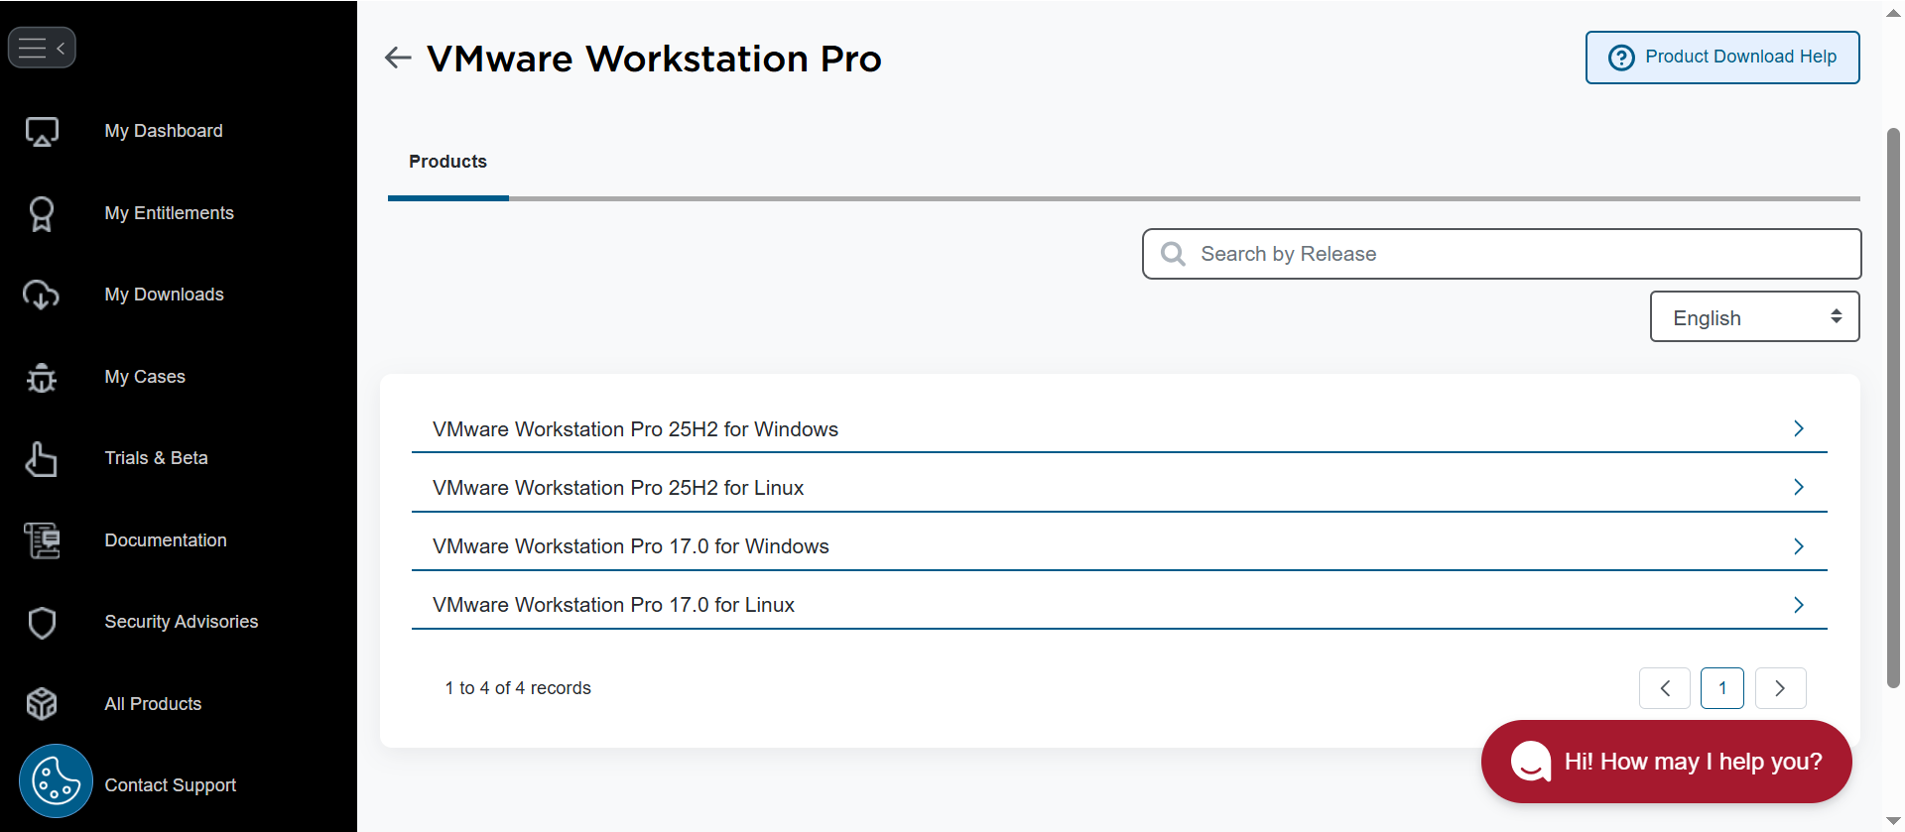Open cookie settings round icon
This screenshot has height=832, width=1905.
click(x=56, y=781)
